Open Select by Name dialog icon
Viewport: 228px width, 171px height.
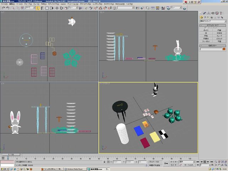pyautogui.click(x=42, y=8)
